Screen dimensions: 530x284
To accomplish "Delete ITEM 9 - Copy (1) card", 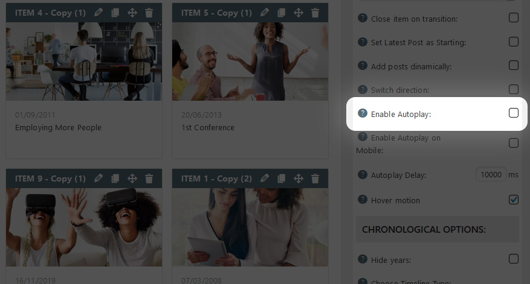I will point(149,178).
